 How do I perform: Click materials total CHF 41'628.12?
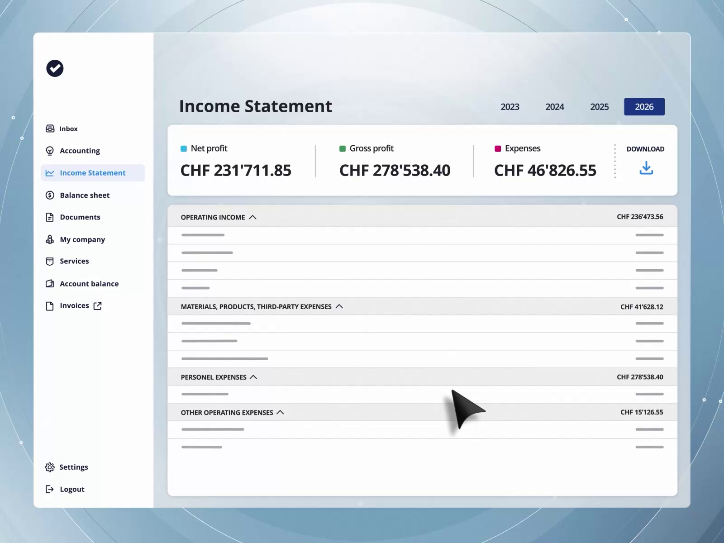642,307
